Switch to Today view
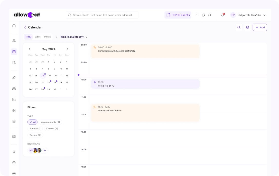This screenshot has width=279, height=176. [x=28, y=37]
